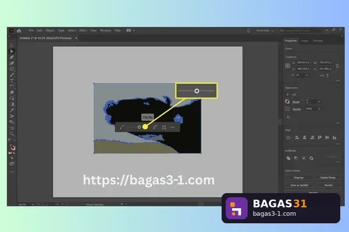Select the Paintbrush tool
The image size is (349, 232).
pos(12,75)
